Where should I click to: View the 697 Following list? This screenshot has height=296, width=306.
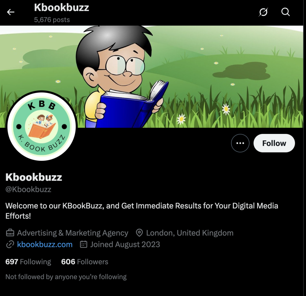pyautogui.click(x=28, y=262)
